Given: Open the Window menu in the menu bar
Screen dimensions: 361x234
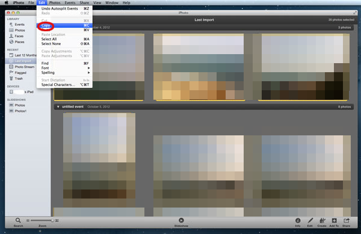Looking at the screenshot, I should pos(112,2).
